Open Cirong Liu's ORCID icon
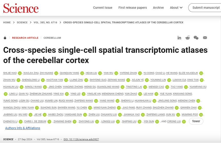Image resolution: width=221 pixels, height=143 pixels. (x=184, y=121)
